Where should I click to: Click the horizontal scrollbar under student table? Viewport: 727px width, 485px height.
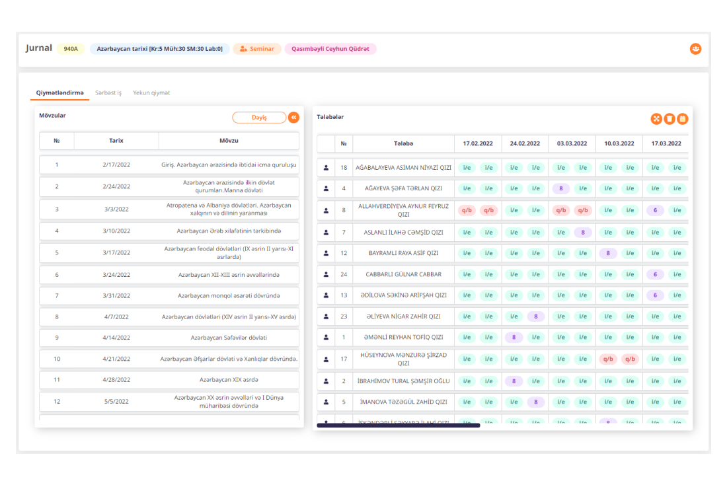click(398, 426)
